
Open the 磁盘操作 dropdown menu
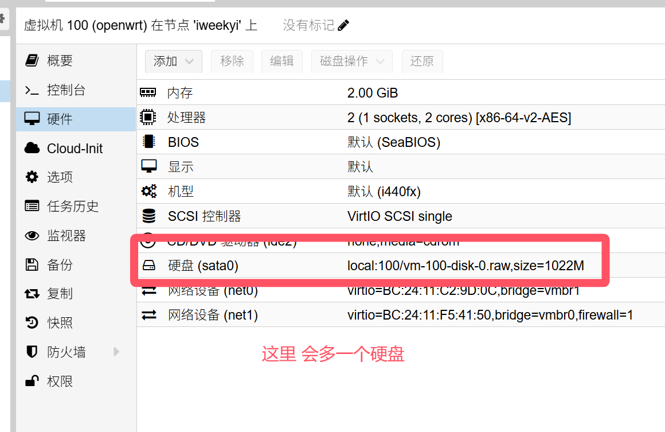351,61
